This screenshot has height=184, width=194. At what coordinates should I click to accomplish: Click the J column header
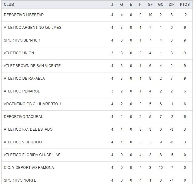coord(112,5)
